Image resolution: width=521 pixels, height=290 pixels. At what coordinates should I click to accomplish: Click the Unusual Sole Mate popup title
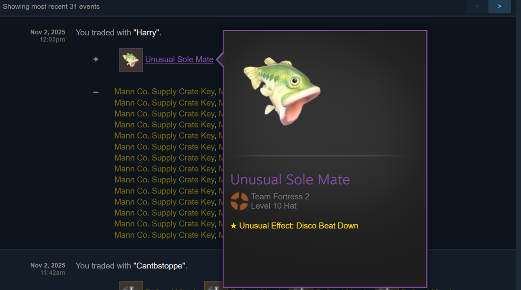pos(290,179)
